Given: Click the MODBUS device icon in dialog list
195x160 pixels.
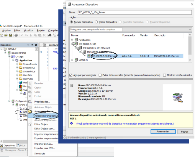Looking at the screenshot, I should tap(76, 60).
